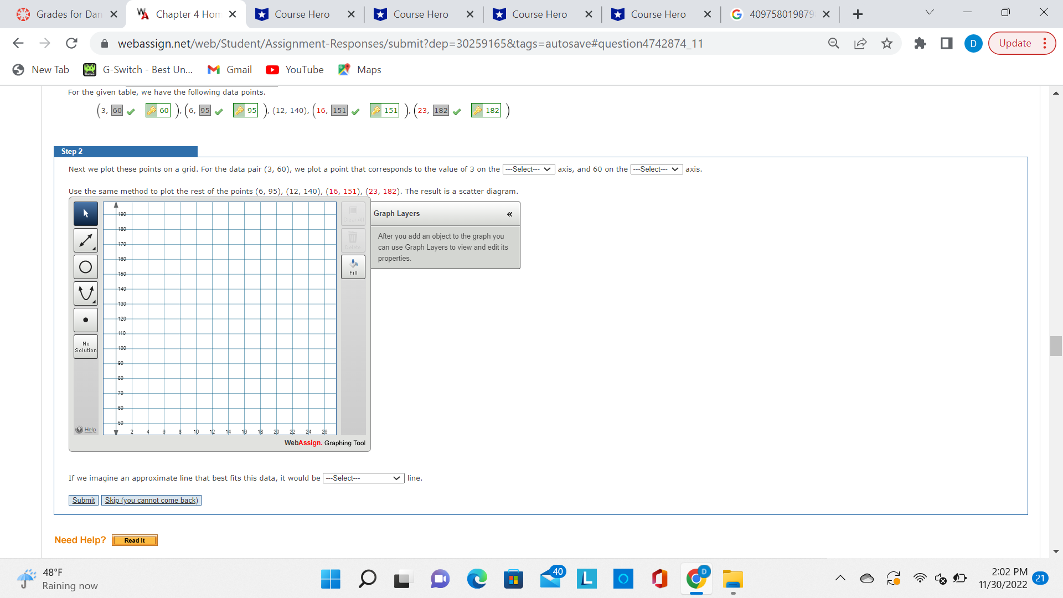Click the Read It help button

click(135, 540)
